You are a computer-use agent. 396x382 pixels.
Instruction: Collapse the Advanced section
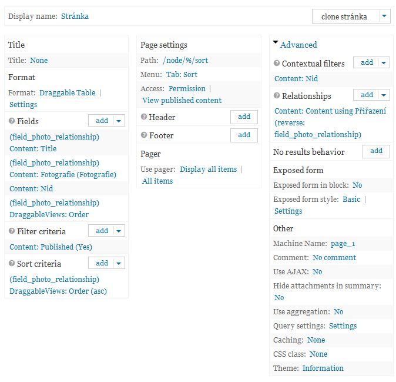276,44
